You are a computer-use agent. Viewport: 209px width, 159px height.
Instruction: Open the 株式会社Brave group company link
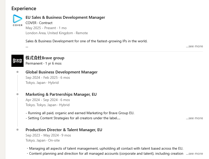coord(45,58)
